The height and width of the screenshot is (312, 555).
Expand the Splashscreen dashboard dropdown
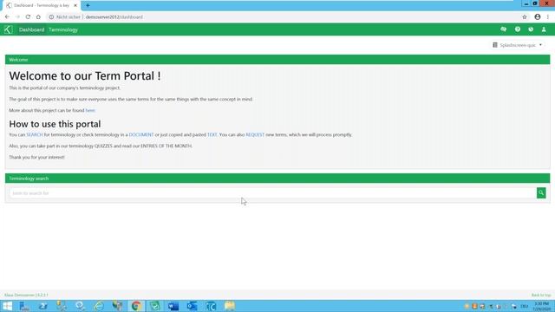click(517, 45)
